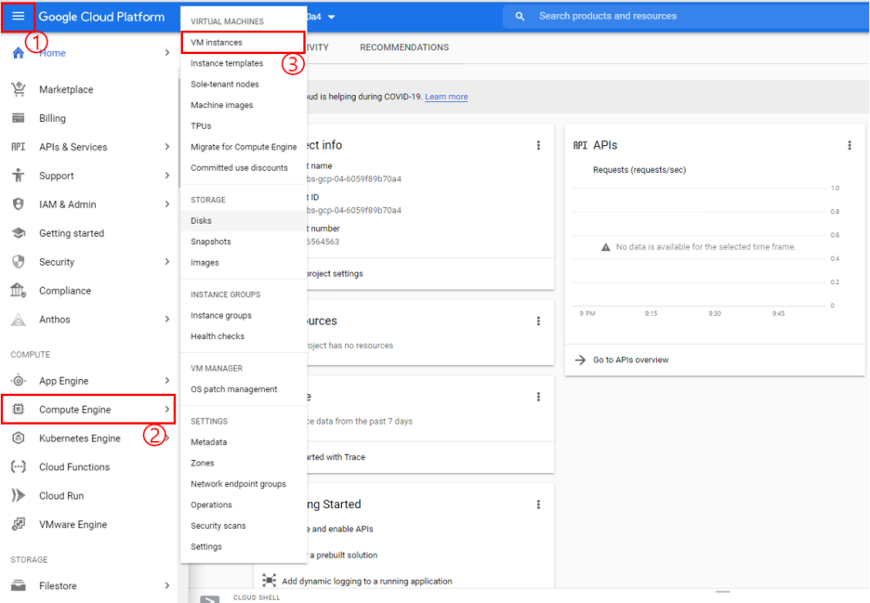This screenshot has height=603, width=870.
Task: Click the IAM & Admin shield icon
Action: click(19, 204)
